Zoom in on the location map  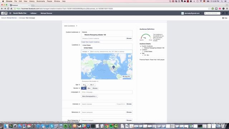(x=130, y=60)
